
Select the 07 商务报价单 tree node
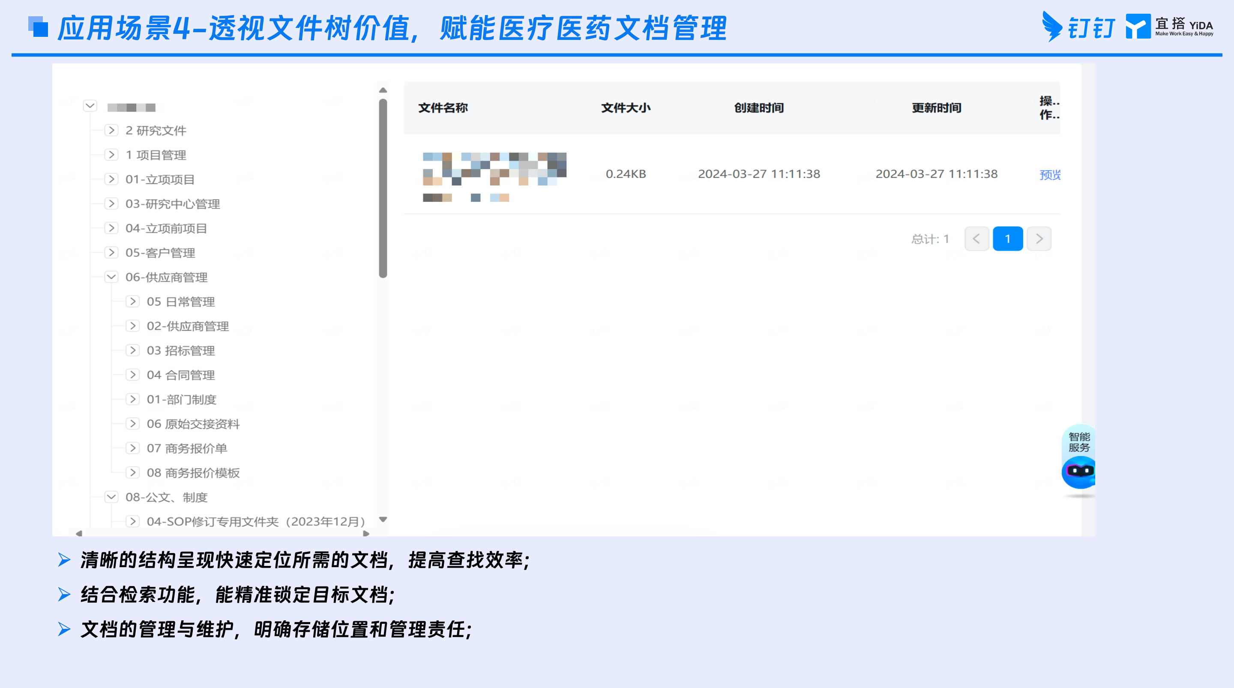coord(187,449)
